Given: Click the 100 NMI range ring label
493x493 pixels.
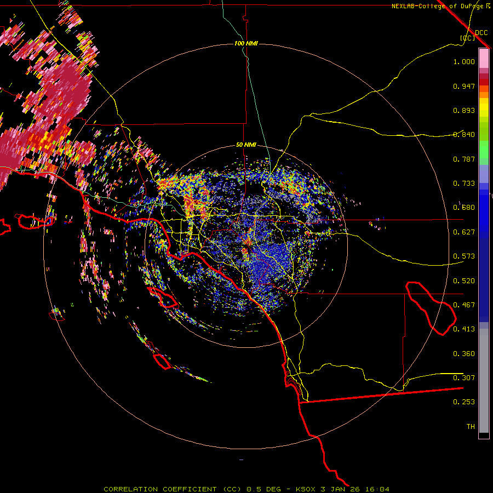Looking at the screenshot, I should point(246,43).
